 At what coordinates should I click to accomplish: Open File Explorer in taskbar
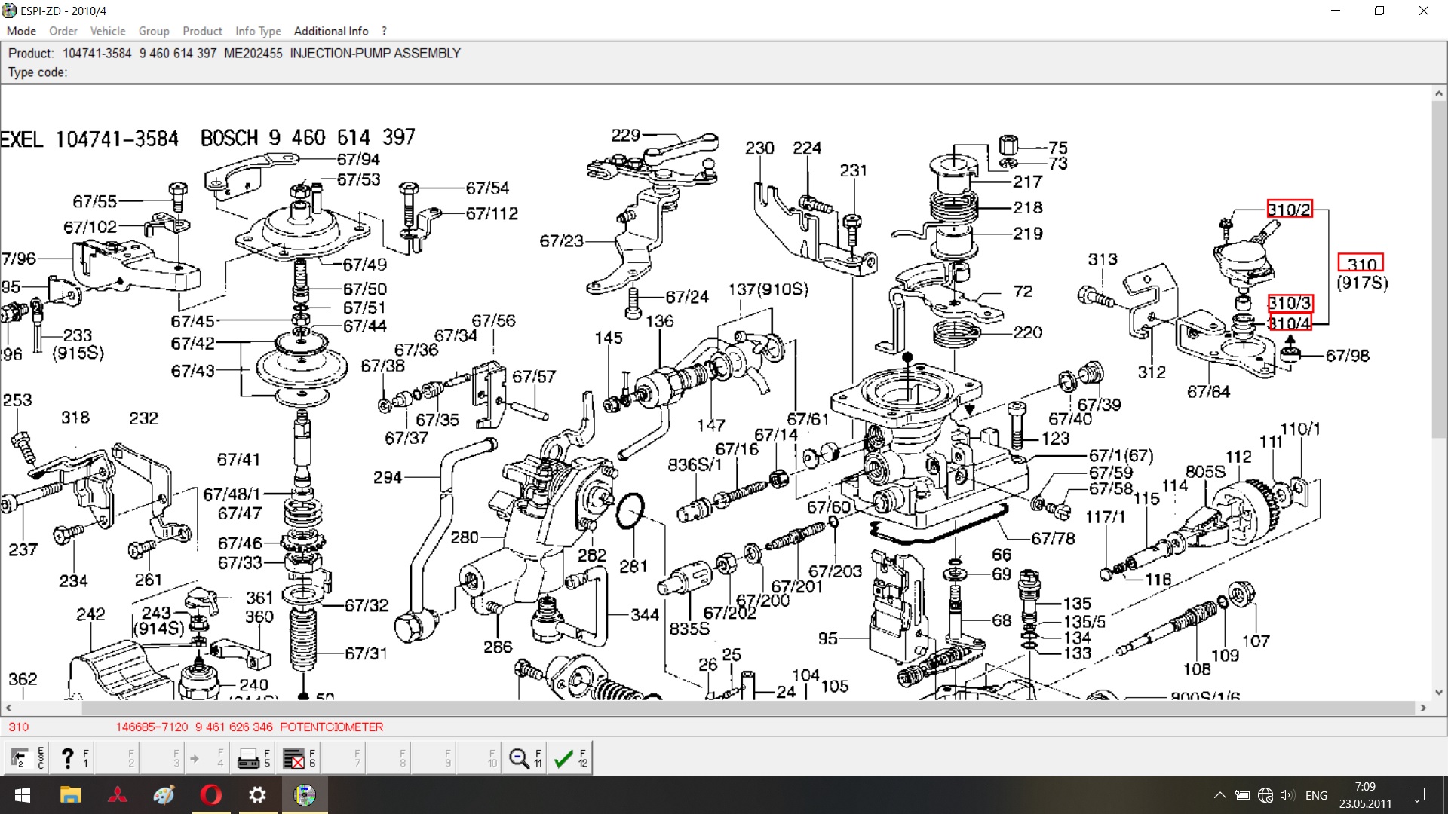coord(70,795)
